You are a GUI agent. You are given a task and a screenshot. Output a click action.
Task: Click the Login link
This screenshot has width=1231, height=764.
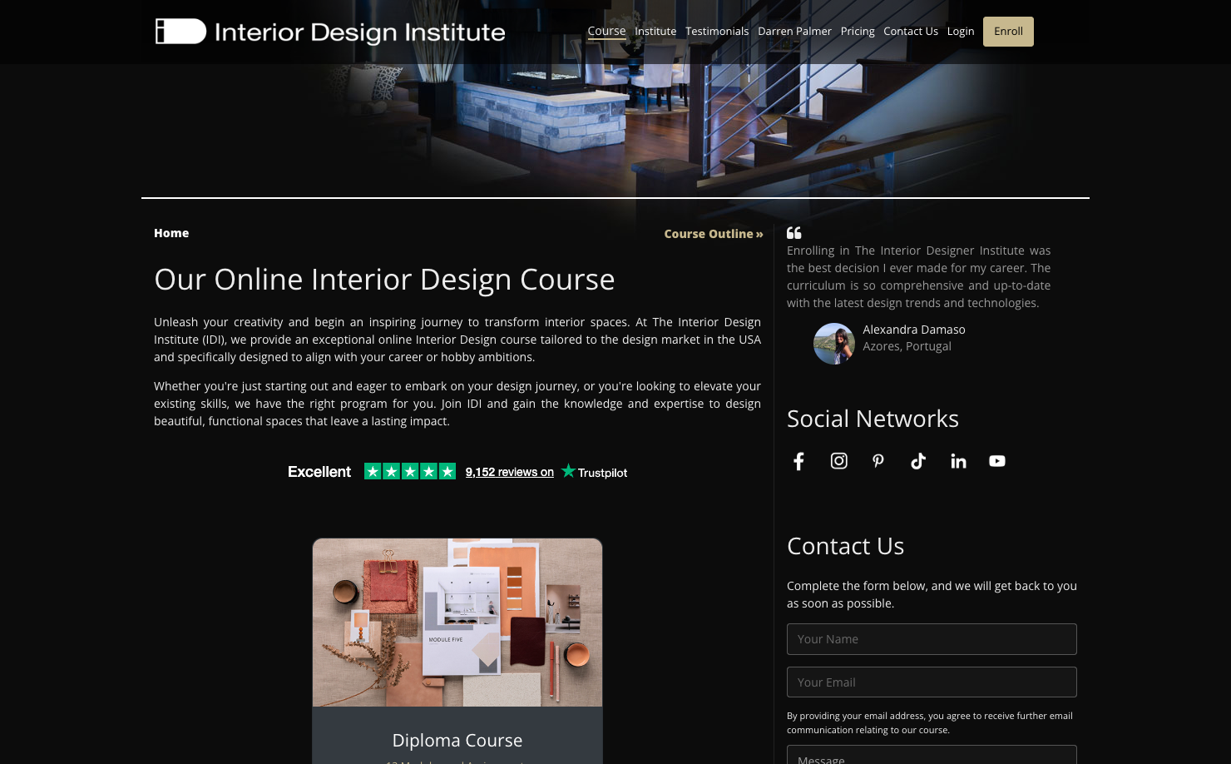coord(961,31)
